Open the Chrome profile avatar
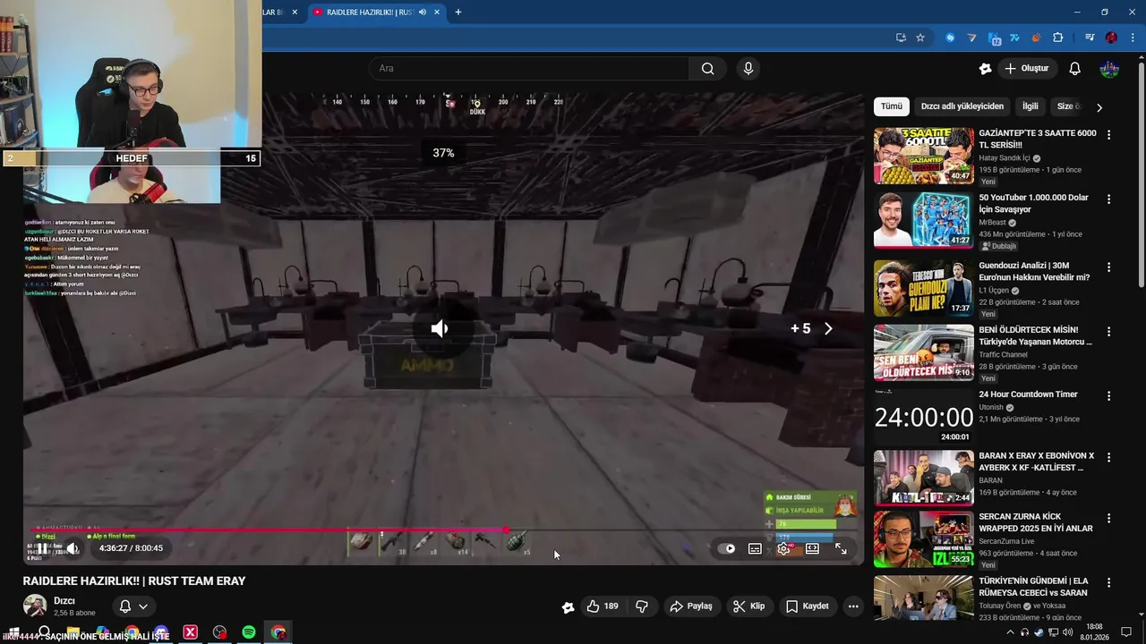This screenshot has height=644, width=1146. [x=1111, y=38]
